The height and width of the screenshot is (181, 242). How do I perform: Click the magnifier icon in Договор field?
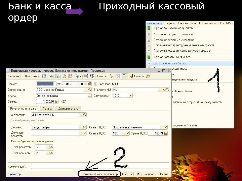(85, 127)
